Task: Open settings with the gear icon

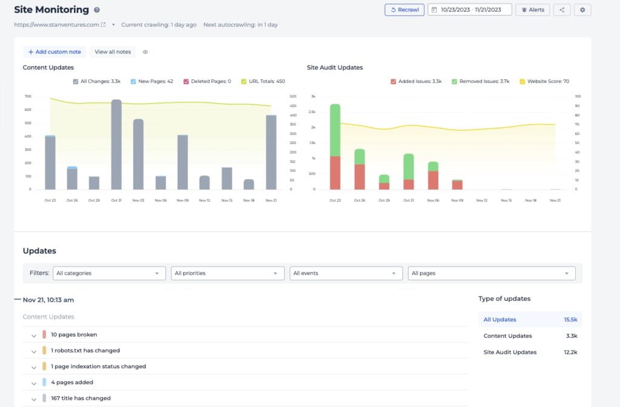Action: (x=582, y=10)
